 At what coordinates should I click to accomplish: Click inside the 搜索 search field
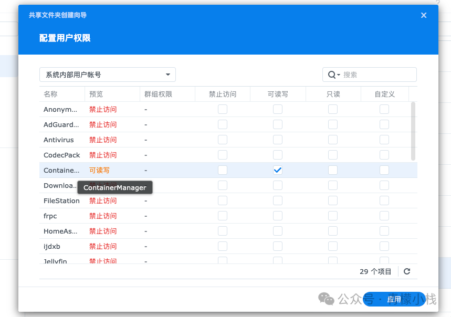coord(373,75)
